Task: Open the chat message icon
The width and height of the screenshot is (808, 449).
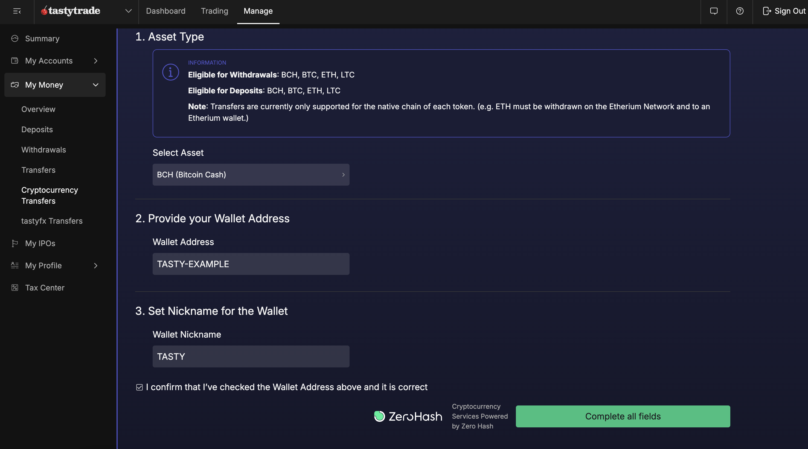Action: [x=714, y=11]
